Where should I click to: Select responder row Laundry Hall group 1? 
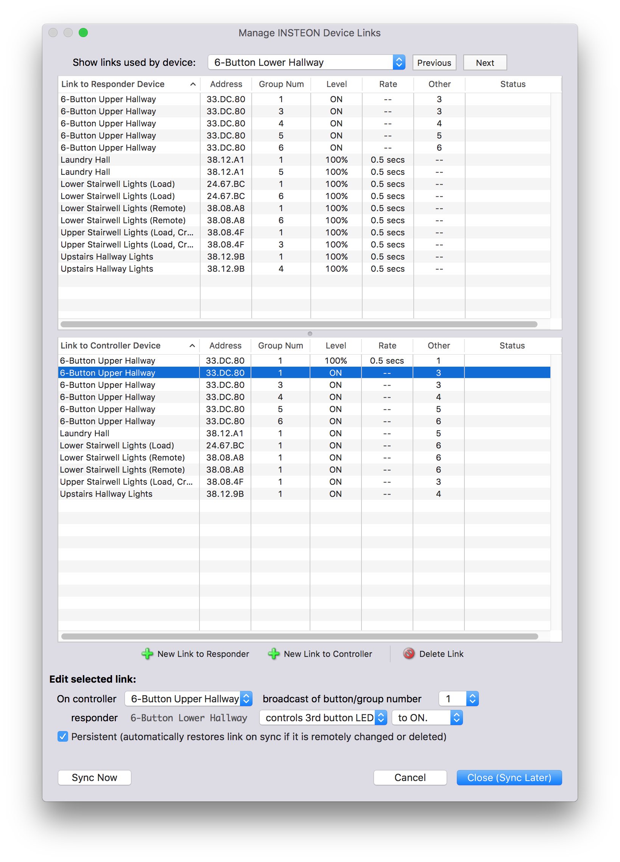click(x=304, y=160)
